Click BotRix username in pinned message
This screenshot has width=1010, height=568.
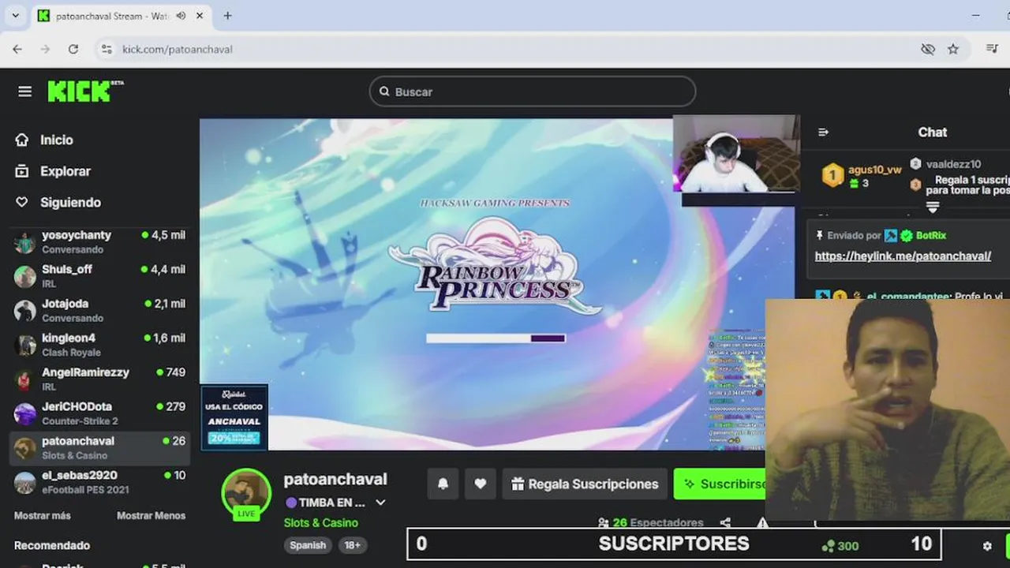tap(930, 235)
